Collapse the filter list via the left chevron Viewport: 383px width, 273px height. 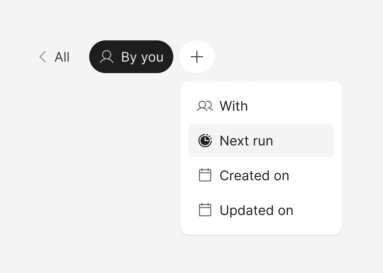[42, 57]
